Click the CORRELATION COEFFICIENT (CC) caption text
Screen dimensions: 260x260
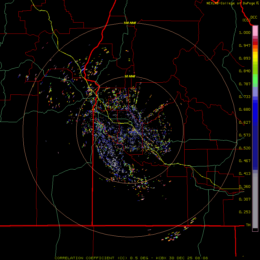pos(91,258)
